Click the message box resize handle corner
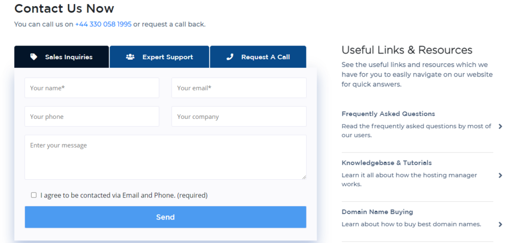This screenshot has width=524, height=243. point(304,177)
